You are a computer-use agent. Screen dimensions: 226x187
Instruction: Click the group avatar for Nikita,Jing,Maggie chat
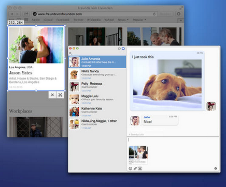coord(75,124)
